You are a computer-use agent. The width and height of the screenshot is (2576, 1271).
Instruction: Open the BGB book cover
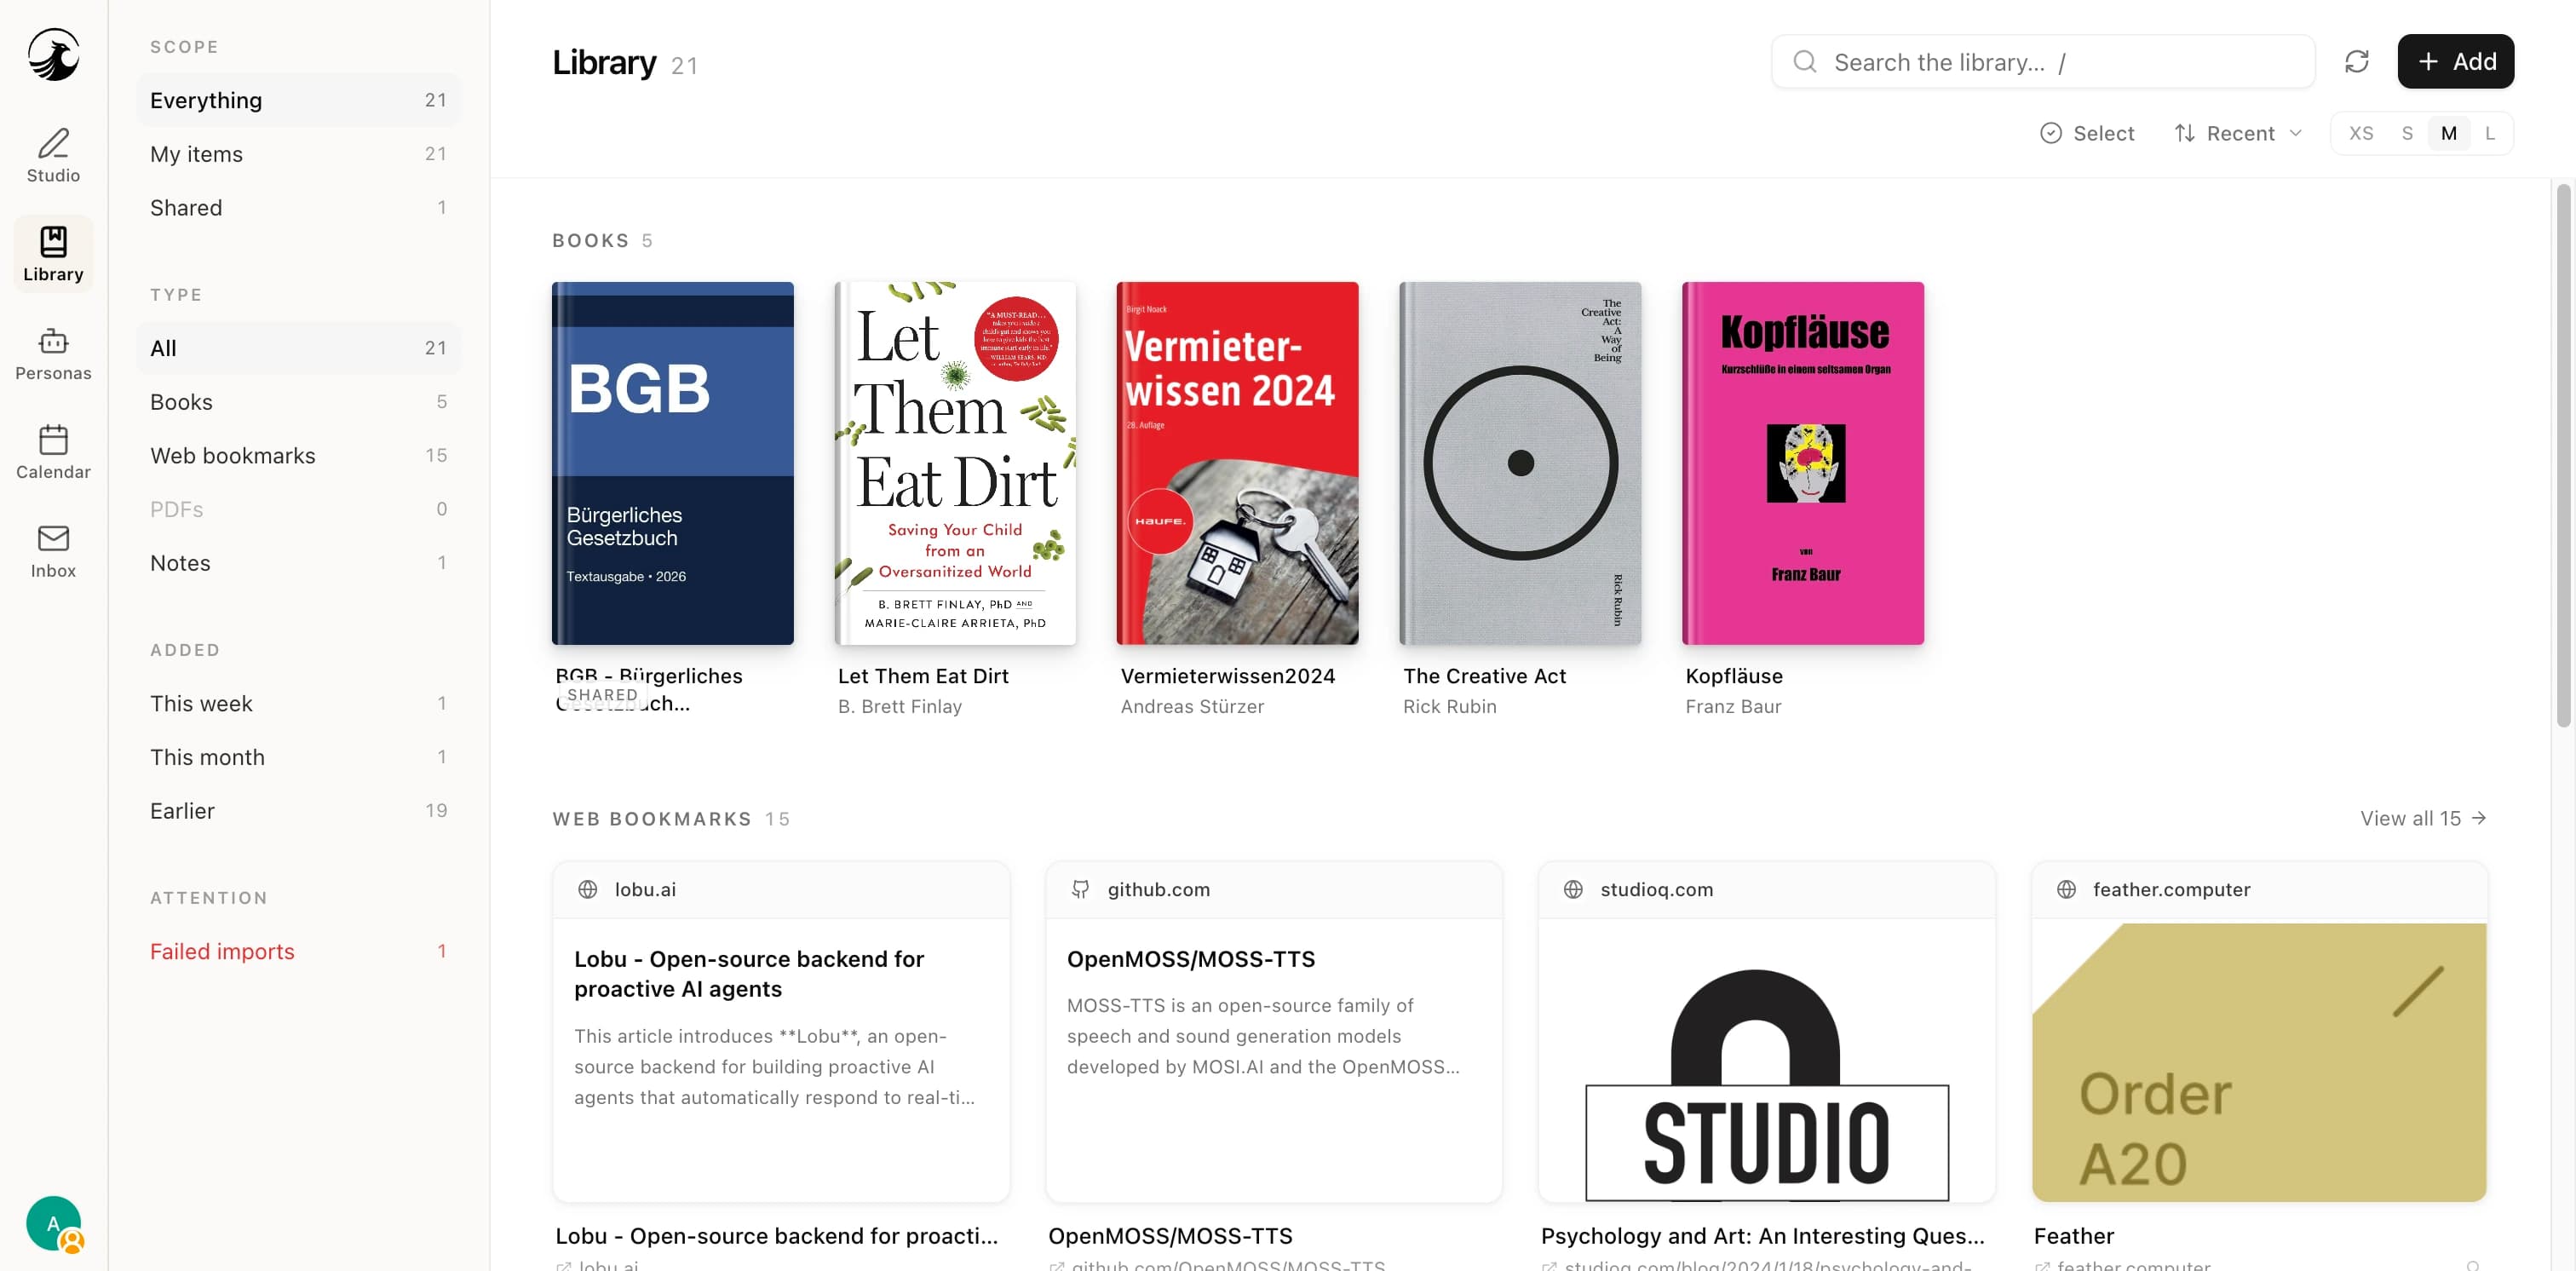tap(672, 463)
